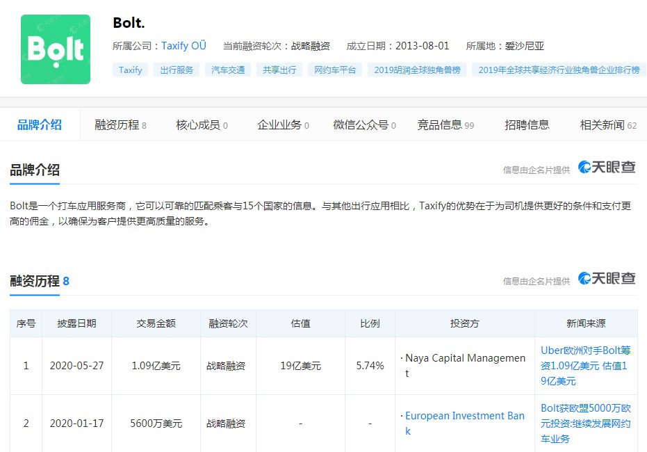Select the 2019胡润全球独角兽榜 tag

[417, 70]
